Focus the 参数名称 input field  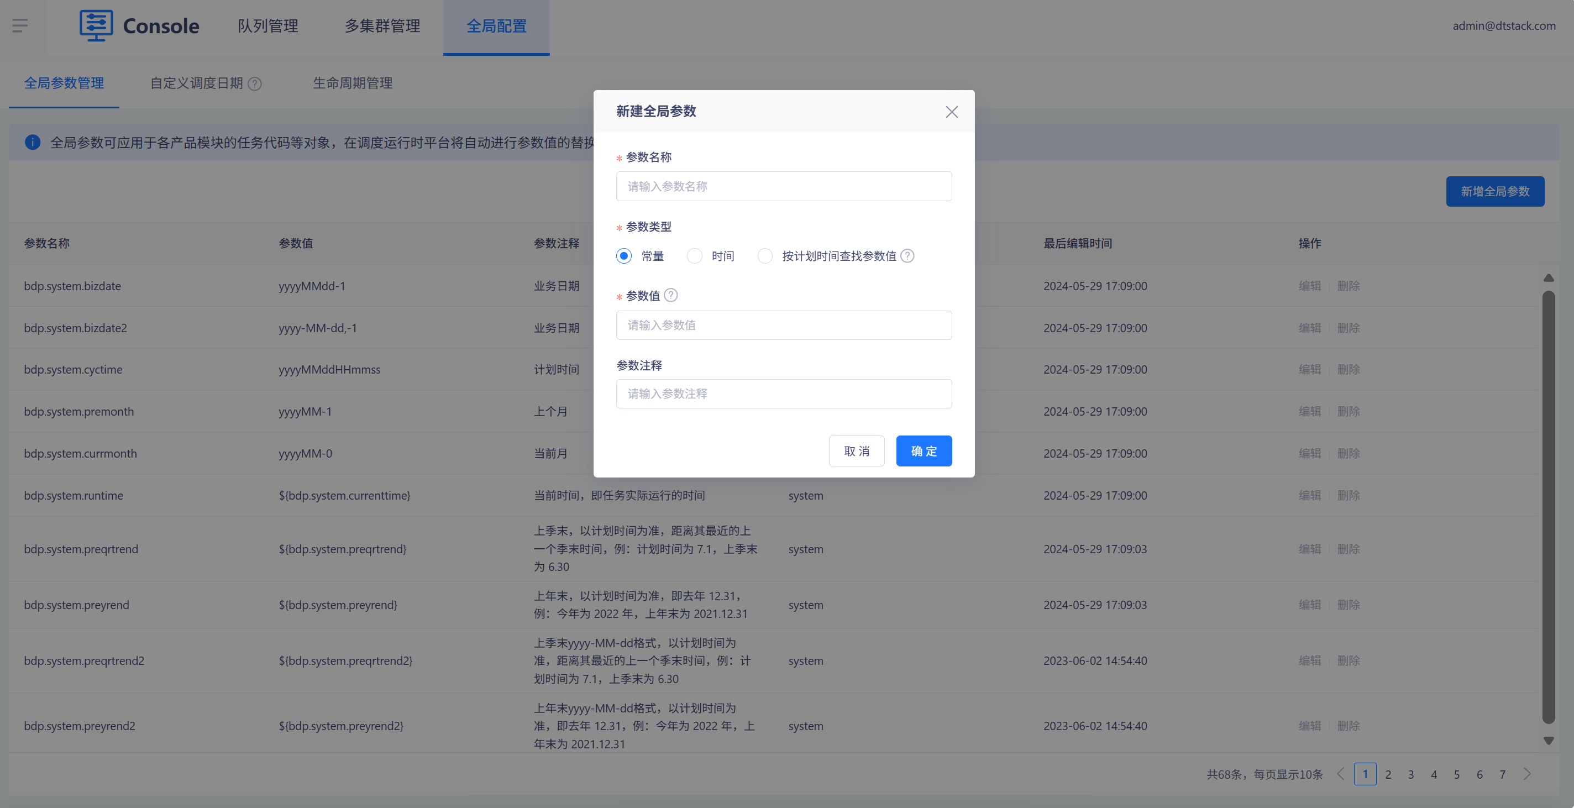(784, 186)
